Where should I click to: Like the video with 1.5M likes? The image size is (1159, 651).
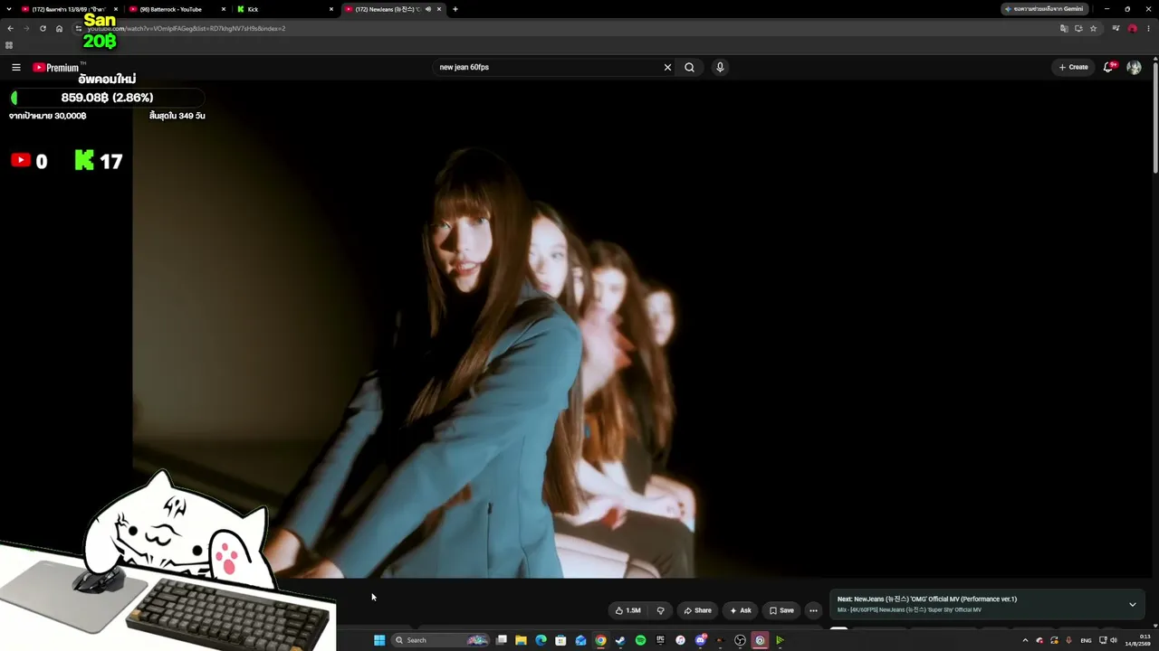pyautogui.click(x=628, y=610)
